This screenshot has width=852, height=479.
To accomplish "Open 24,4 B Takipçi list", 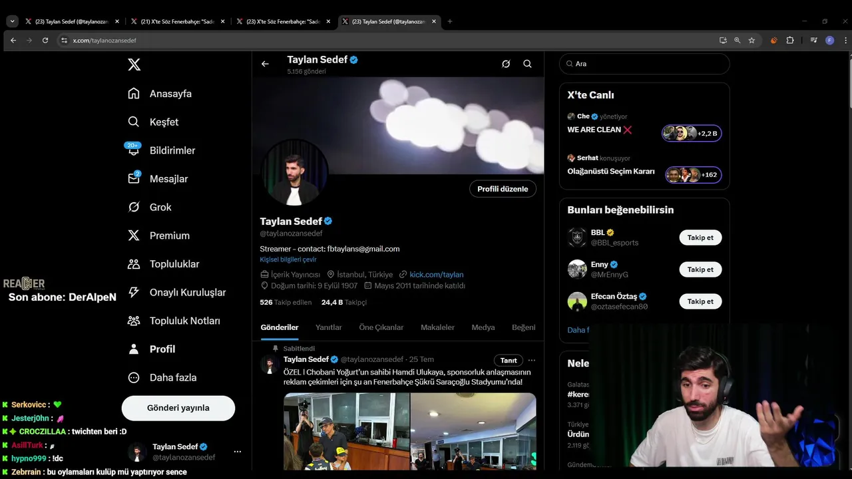I will click(x=344, y=302).
